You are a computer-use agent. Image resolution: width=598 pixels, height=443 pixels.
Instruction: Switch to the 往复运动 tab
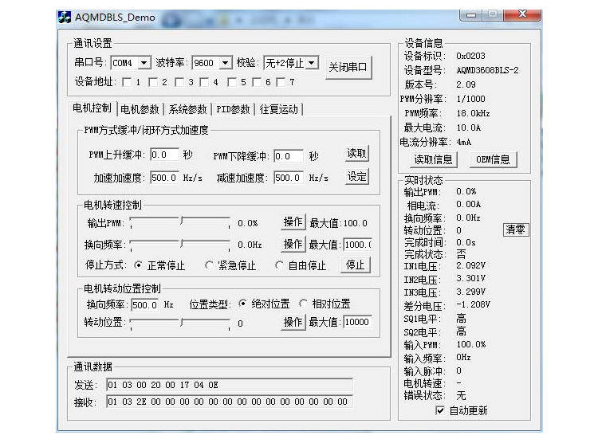click(279, 109)
